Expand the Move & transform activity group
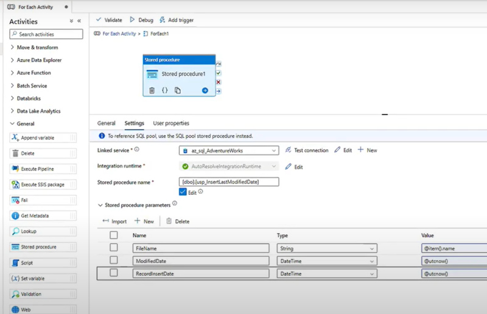This screenshot has width=487, height=314. click(38, 47)
